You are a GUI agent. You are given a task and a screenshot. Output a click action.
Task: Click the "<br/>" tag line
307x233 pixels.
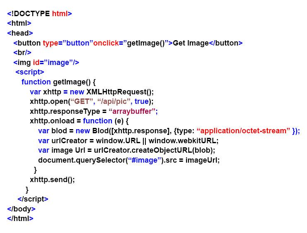22,53
